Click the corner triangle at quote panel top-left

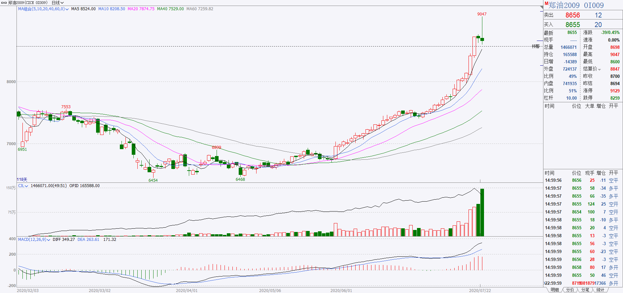tap(541, 7)
